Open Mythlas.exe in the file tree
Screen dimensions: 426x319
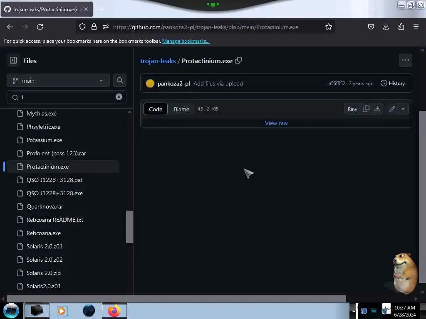(x=42, y=113)
